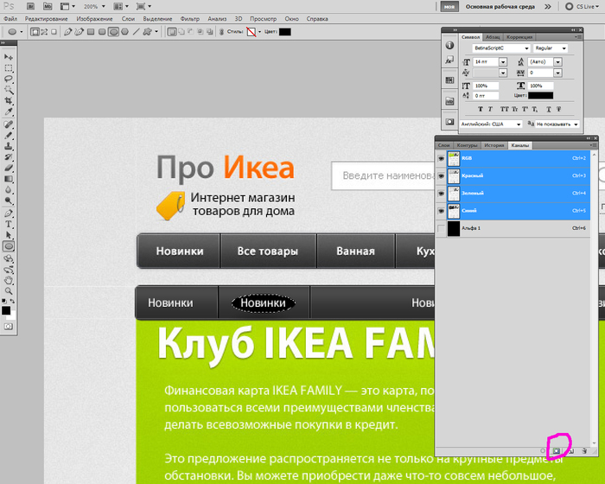The height and width of the screenshot is (484, 605).
Task: Open the CS Live button
Action: (x=582, y=7)
